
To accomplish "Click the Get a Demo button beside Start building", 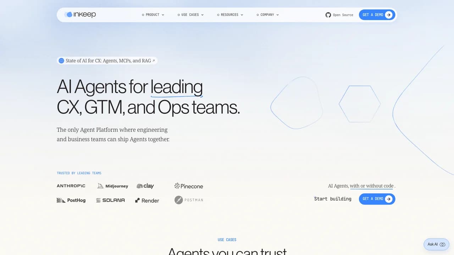I will (377, 199).
